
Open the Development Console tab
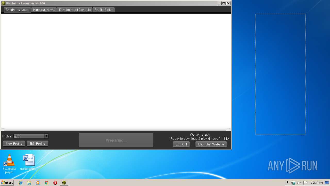pos(75,10)
